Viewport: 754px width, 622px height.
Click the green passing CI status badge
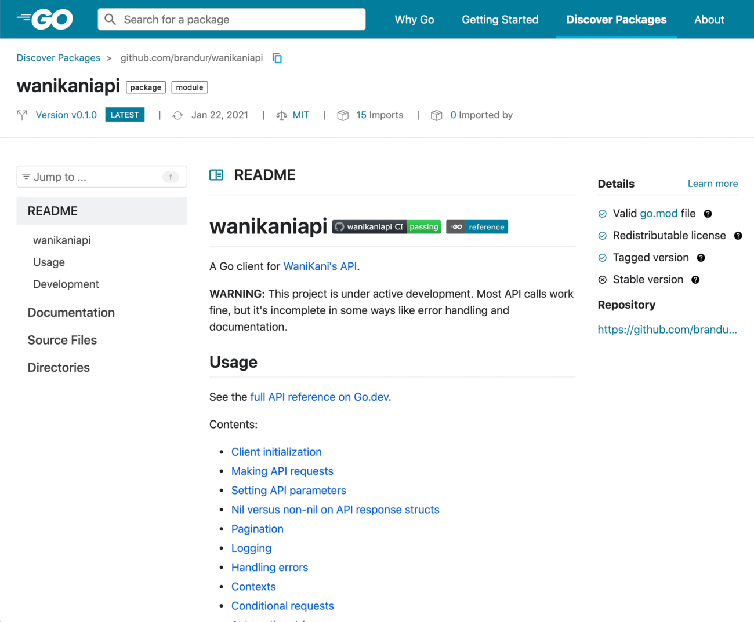(x=424, y=226)
